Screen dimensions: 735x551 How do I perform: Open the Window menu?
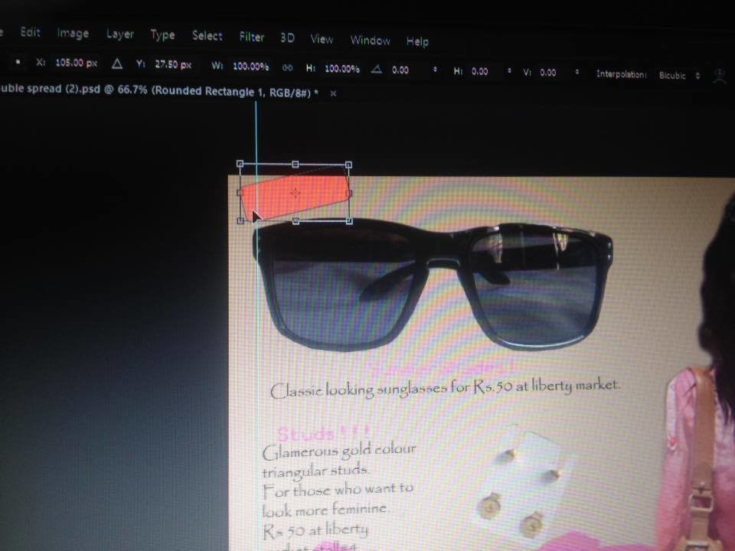tap(371, 41)
